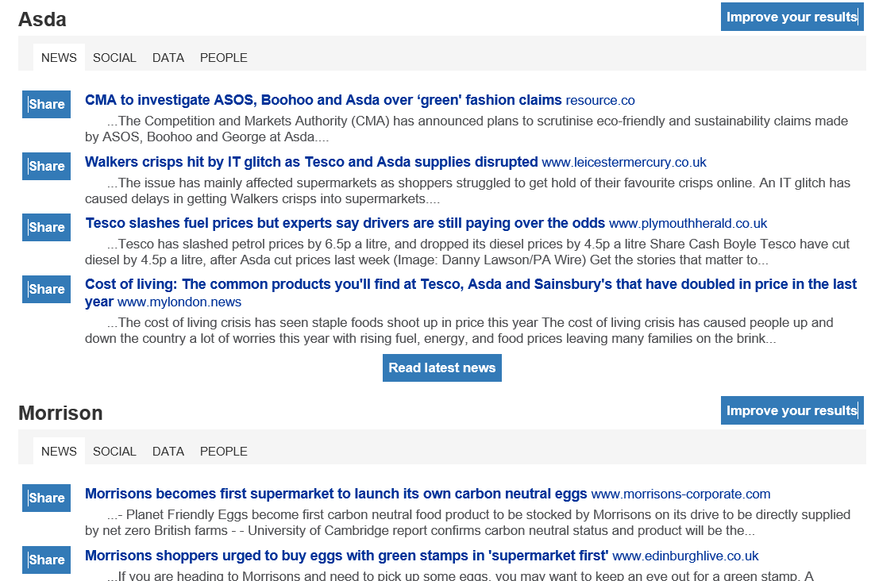
Task: Switch to Asda's SOCIAL tab
Action: pos(114,57)
